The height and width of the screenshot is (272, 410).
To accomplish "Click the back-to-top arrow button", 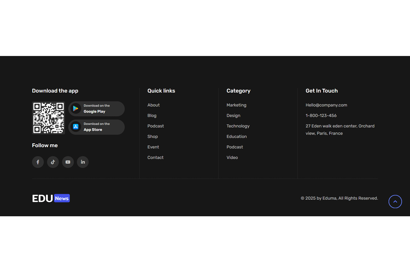I will [395, 201].
